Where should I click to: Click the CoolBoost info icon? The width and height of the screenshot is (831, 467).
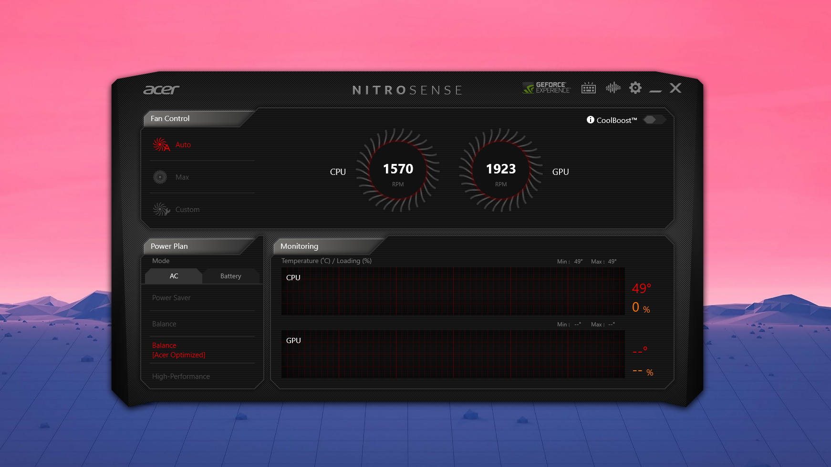coord(591,120)
